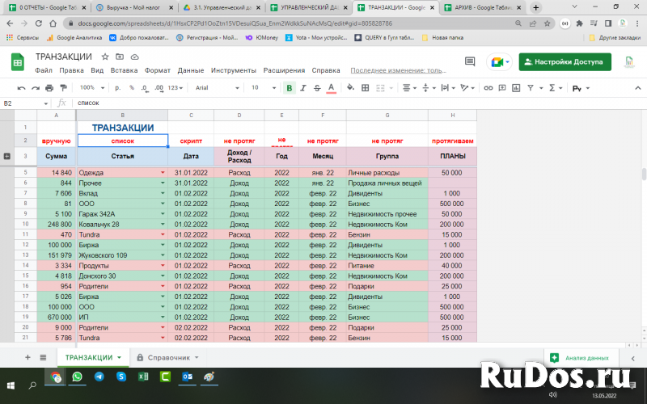Image resolution: width=647 pixels, height=404 pixels.
Task: Click the Настройки Доступа button
Action: (x=565, y=62)
